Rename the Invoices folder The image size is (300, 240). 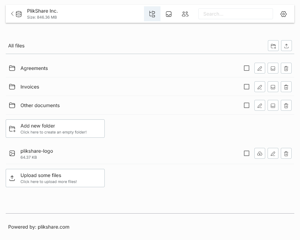[x=260, y=87]
